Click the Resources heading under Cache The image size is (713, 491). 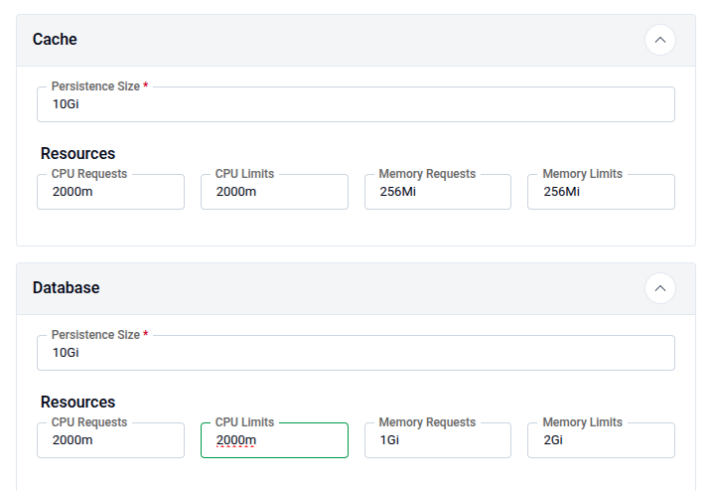77,154
